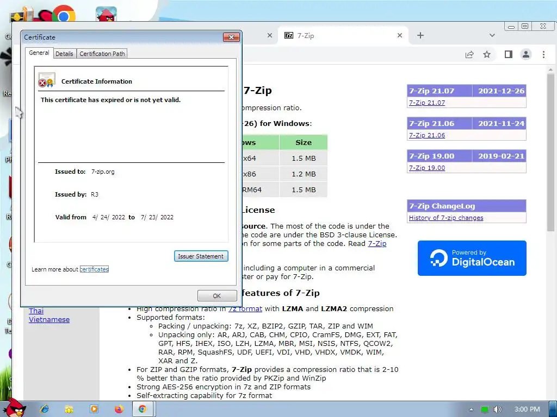This screenshot has width=557, height=417.
Task: Click the green tray status icon
Action: click(x=484, y=409)
